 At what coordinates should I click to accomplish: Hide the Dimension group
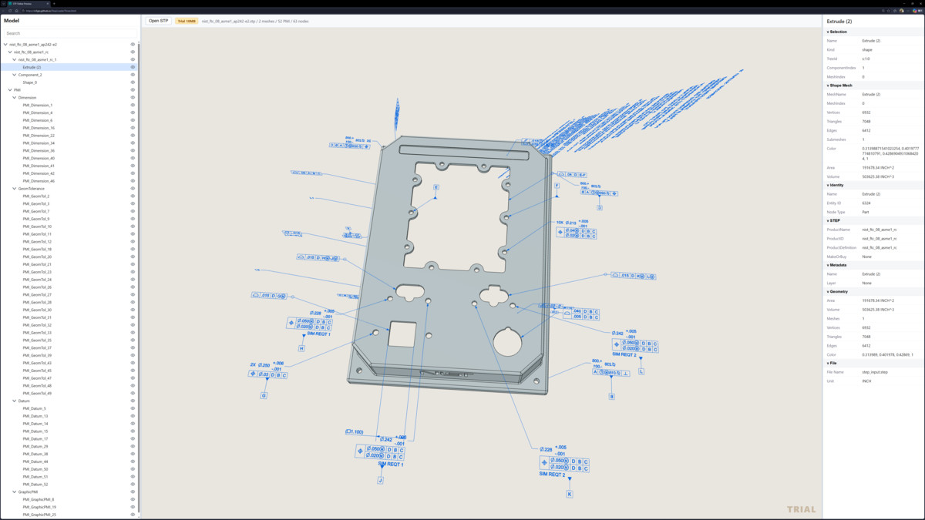[x=133, y=98]
